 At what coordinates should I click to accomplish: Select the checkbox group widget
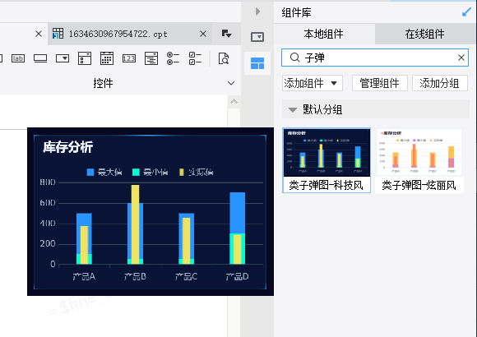[195, 58]
